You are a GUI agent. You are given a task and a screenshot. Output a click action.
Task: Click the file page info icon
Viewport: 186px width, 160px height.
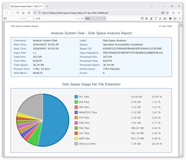click(39, 13)
